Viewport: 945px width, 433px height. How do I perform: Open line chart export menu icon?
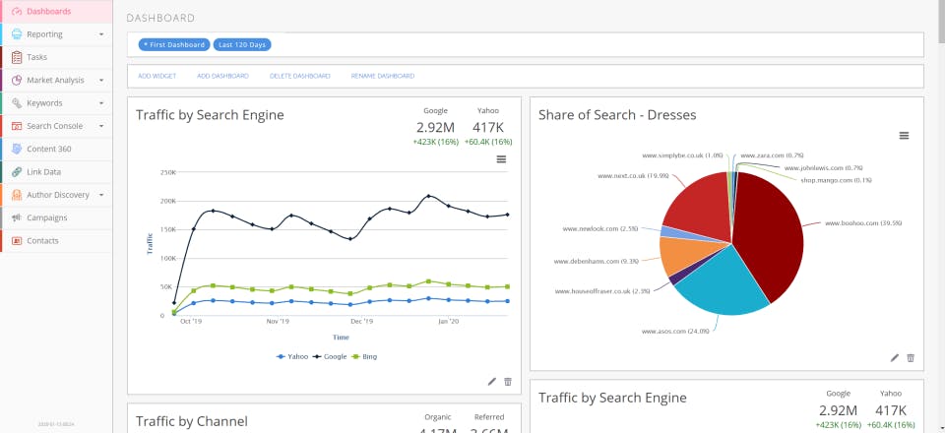point(501,159)
